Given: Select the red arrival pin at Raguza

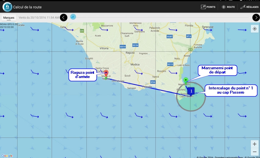Looking at the screenshot, I should click(x=106, y=73).
